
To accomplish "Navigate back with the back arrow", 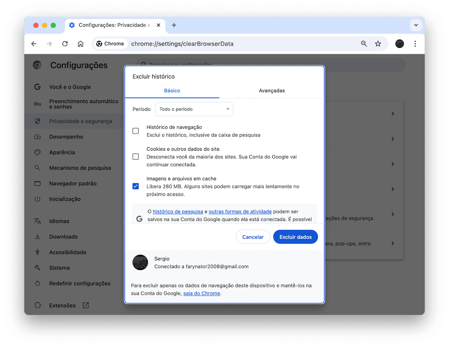I will pyautogui.click(x=34, y=44).
